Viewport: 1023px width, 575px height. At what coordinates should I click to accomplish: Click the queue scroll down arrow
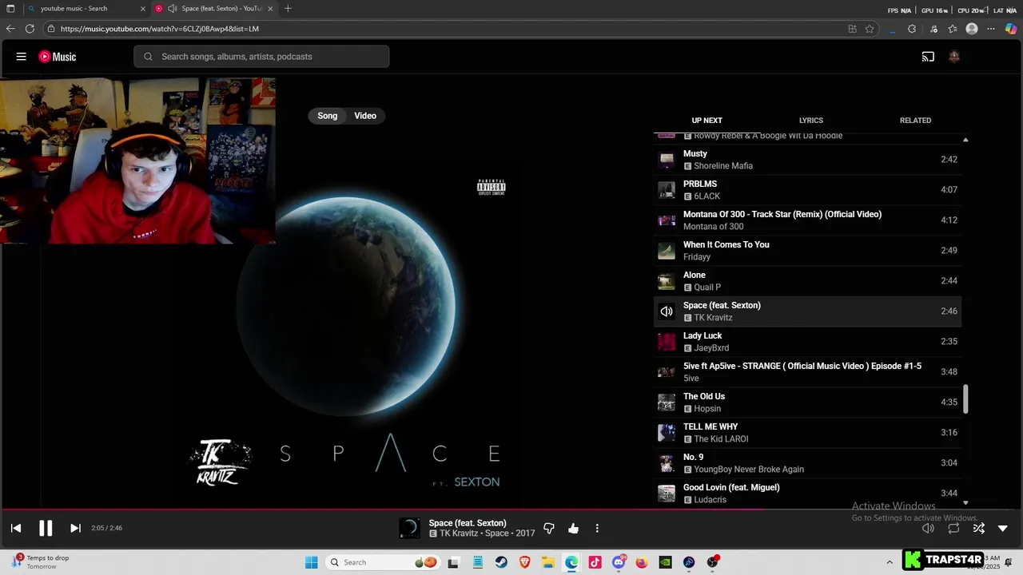coord(965,502)
